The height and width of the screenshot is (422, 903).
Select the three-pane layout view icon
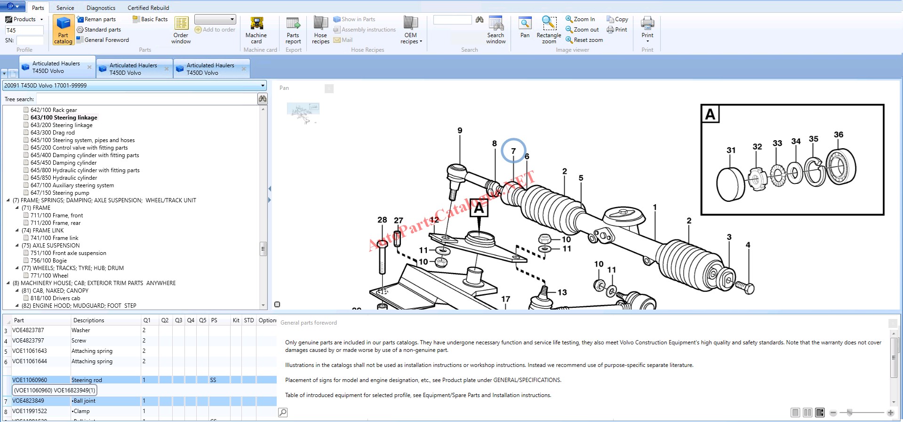tap(820, 413)
